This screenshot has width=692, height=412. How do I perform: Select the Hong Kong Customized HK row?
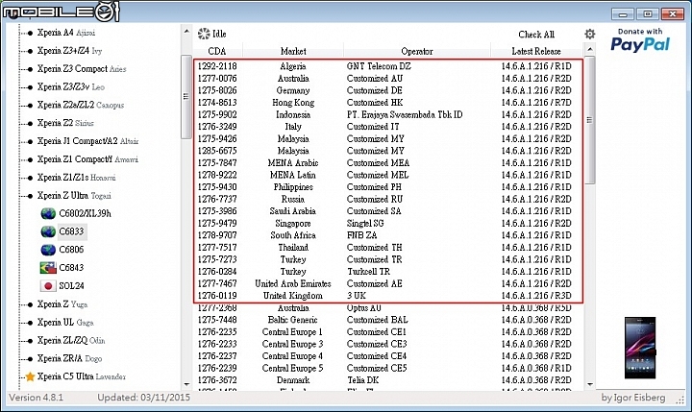pos(388,103)
